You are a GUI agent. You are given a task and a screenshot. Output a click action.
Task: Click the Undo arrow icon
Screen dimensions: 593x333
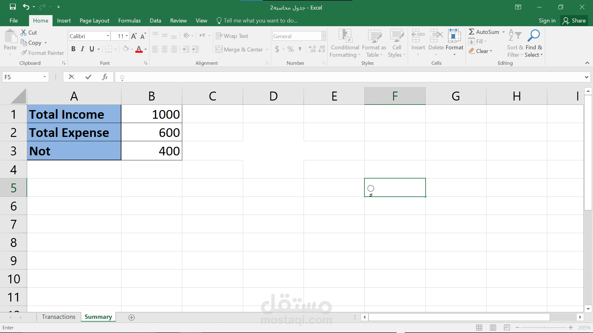[x=26, y=7]
